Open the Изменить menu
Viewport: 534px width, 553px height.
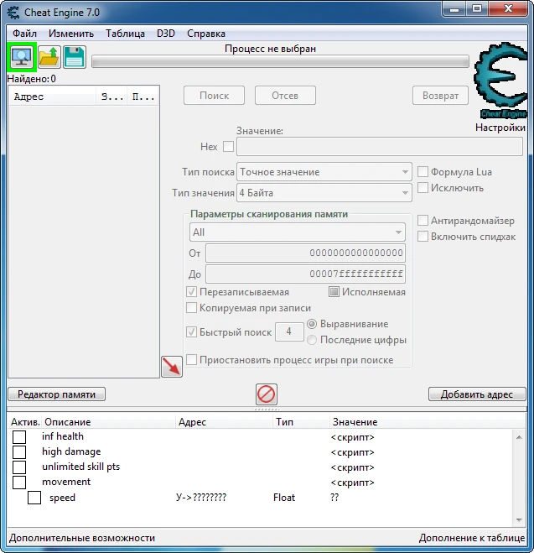point(71,34)
